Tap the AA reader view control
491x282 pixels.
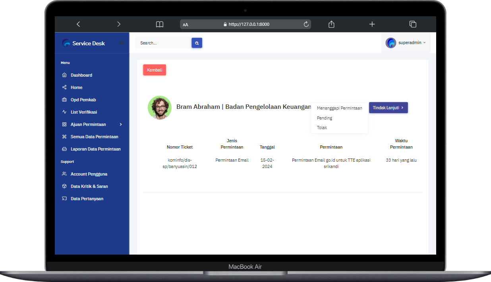click(186, 25)
